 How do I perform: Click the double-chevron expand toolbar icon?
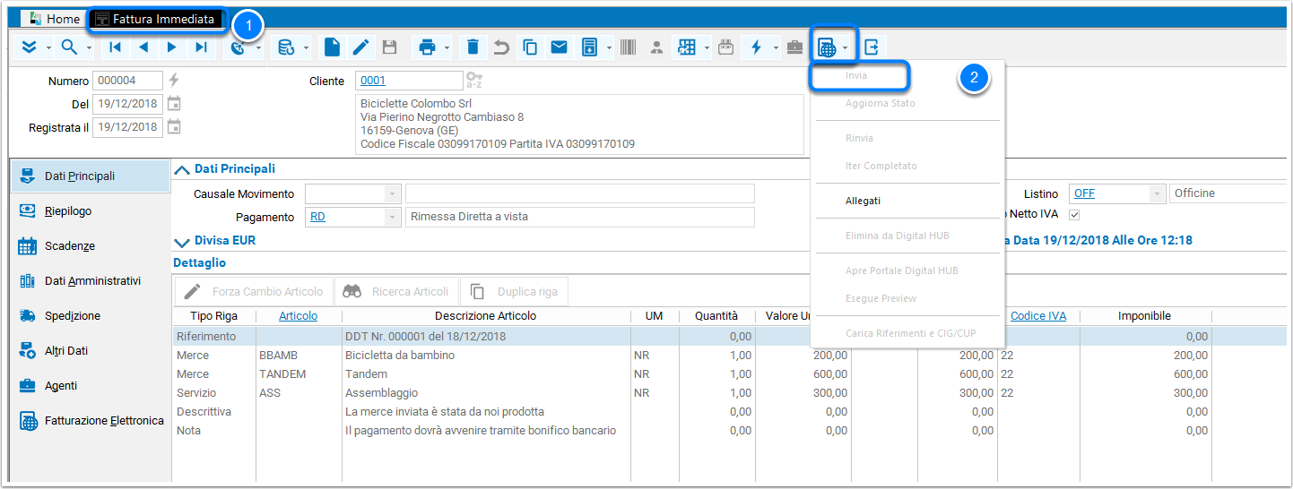(29, 47)
